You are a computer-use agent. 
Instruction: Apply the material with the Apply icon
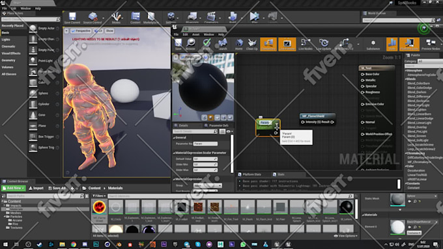pos(207,45)
